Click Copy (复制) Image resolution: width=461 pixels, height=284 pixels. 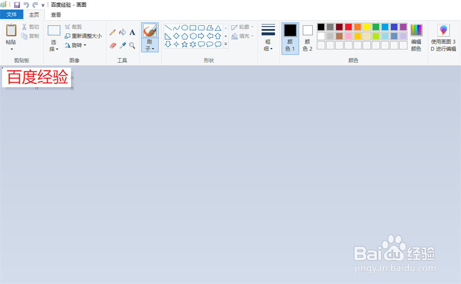click(x=30, y=36)
